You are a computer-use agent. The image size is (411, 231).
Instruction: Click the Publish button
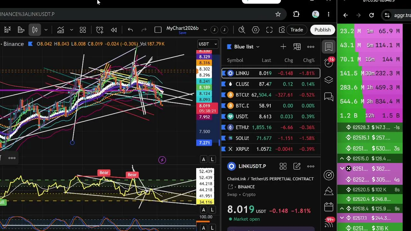pos(322,30)
